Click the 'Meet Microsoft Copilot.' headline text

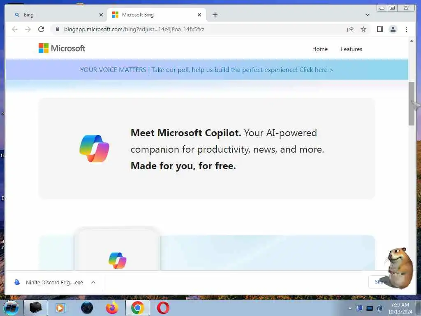point(186,133)
